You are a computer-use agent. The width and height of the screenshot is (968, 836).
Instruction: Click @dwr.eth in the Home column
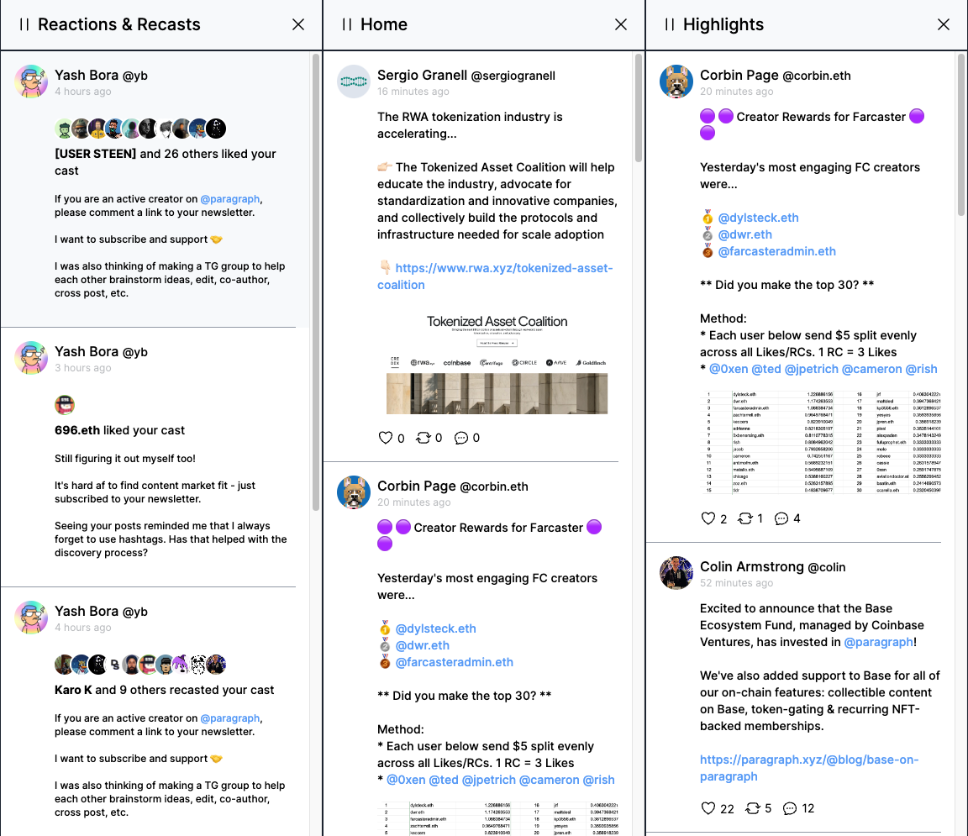coord(423,645)
